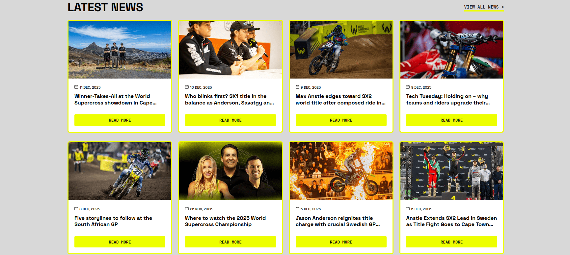
Task: Read more on Jason Anderson Swedish GP article
Action: click(341, 242)
